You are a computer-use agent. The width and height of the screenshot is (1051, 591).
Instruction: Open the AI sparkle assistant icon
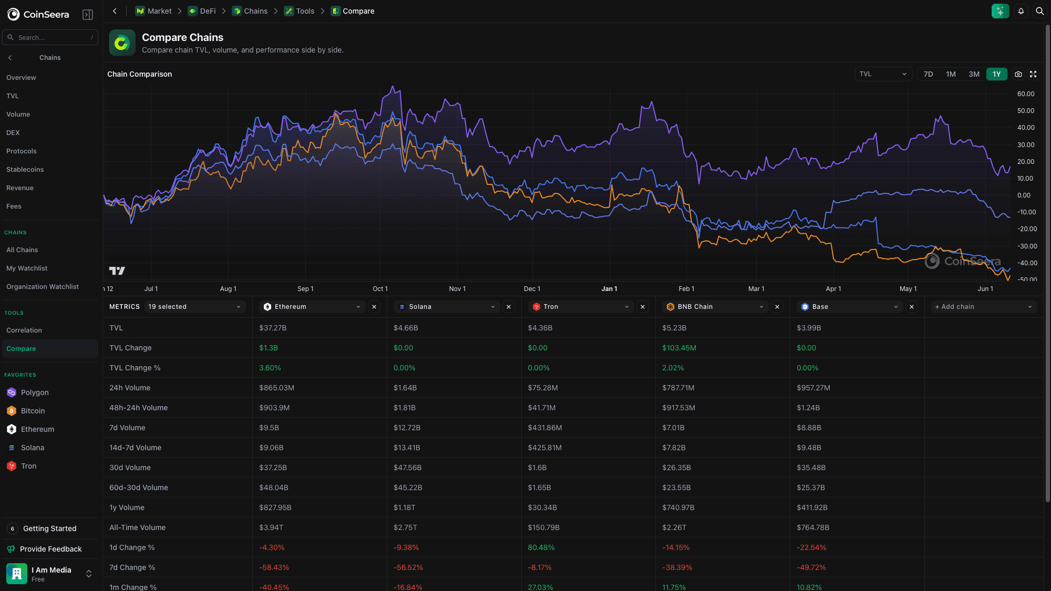point(1000,11)
